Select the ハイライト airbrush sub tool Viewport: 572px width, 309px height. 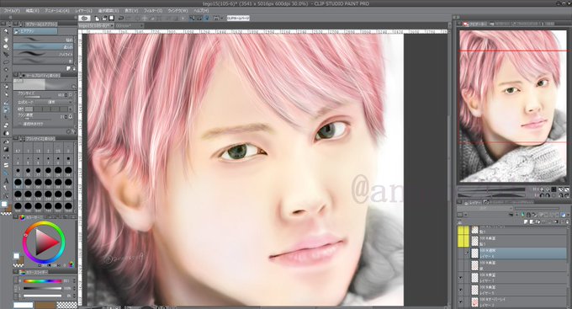(43, 54)
